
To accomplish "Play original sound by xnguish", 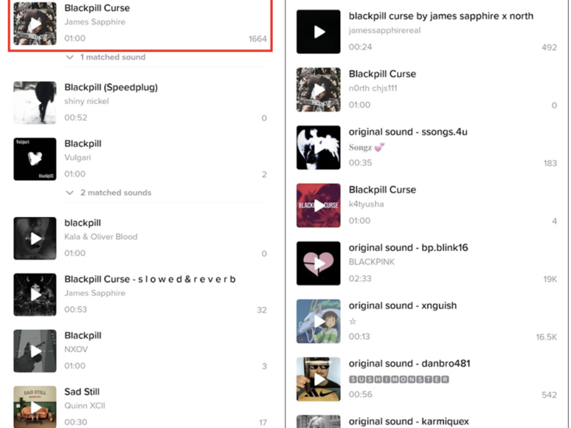I will pos(318,321).
